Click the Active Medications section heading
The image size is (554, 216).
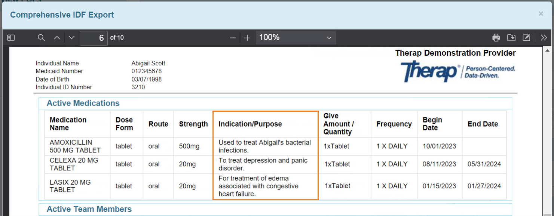coord(83,103)
